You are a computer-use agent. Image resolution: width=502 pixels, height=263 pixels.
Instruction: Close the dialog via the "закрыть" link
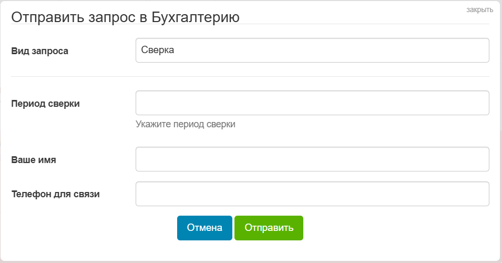tap(479, 9)
